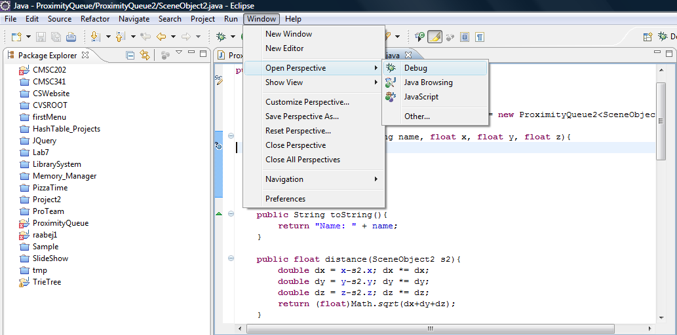Open the Package Explorer View Menu triangle
This screenshot has width=677, height=335.
pyautogui.click(x=179, y=52)
